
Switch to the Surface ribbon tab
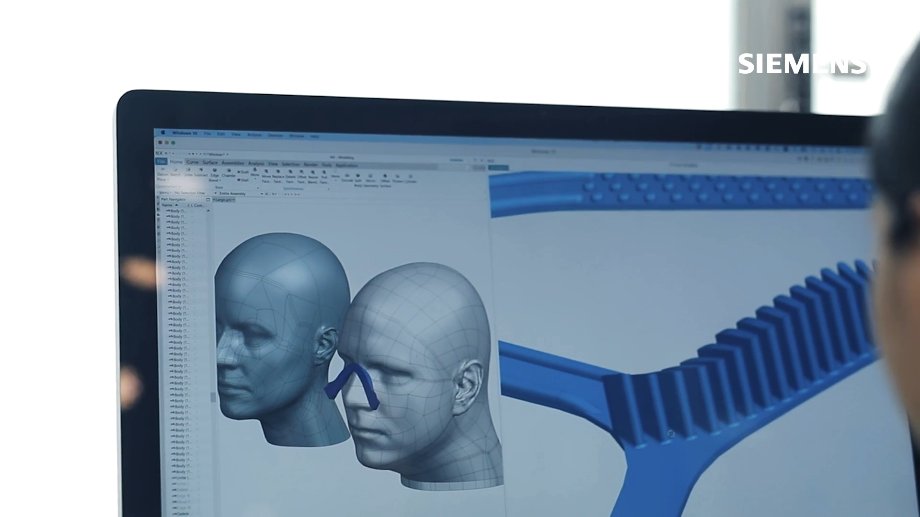(x=210, y=162)
